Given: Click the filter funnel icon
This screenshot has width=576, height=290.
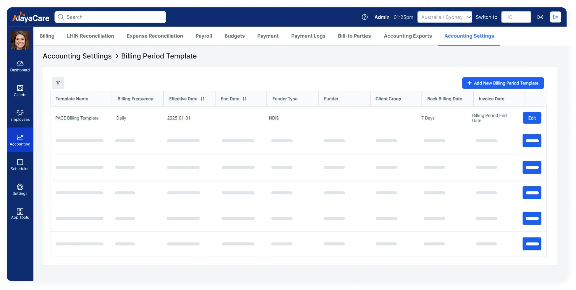Looking at the screenshot, I should pyautogui.click(x=58, y=83).
